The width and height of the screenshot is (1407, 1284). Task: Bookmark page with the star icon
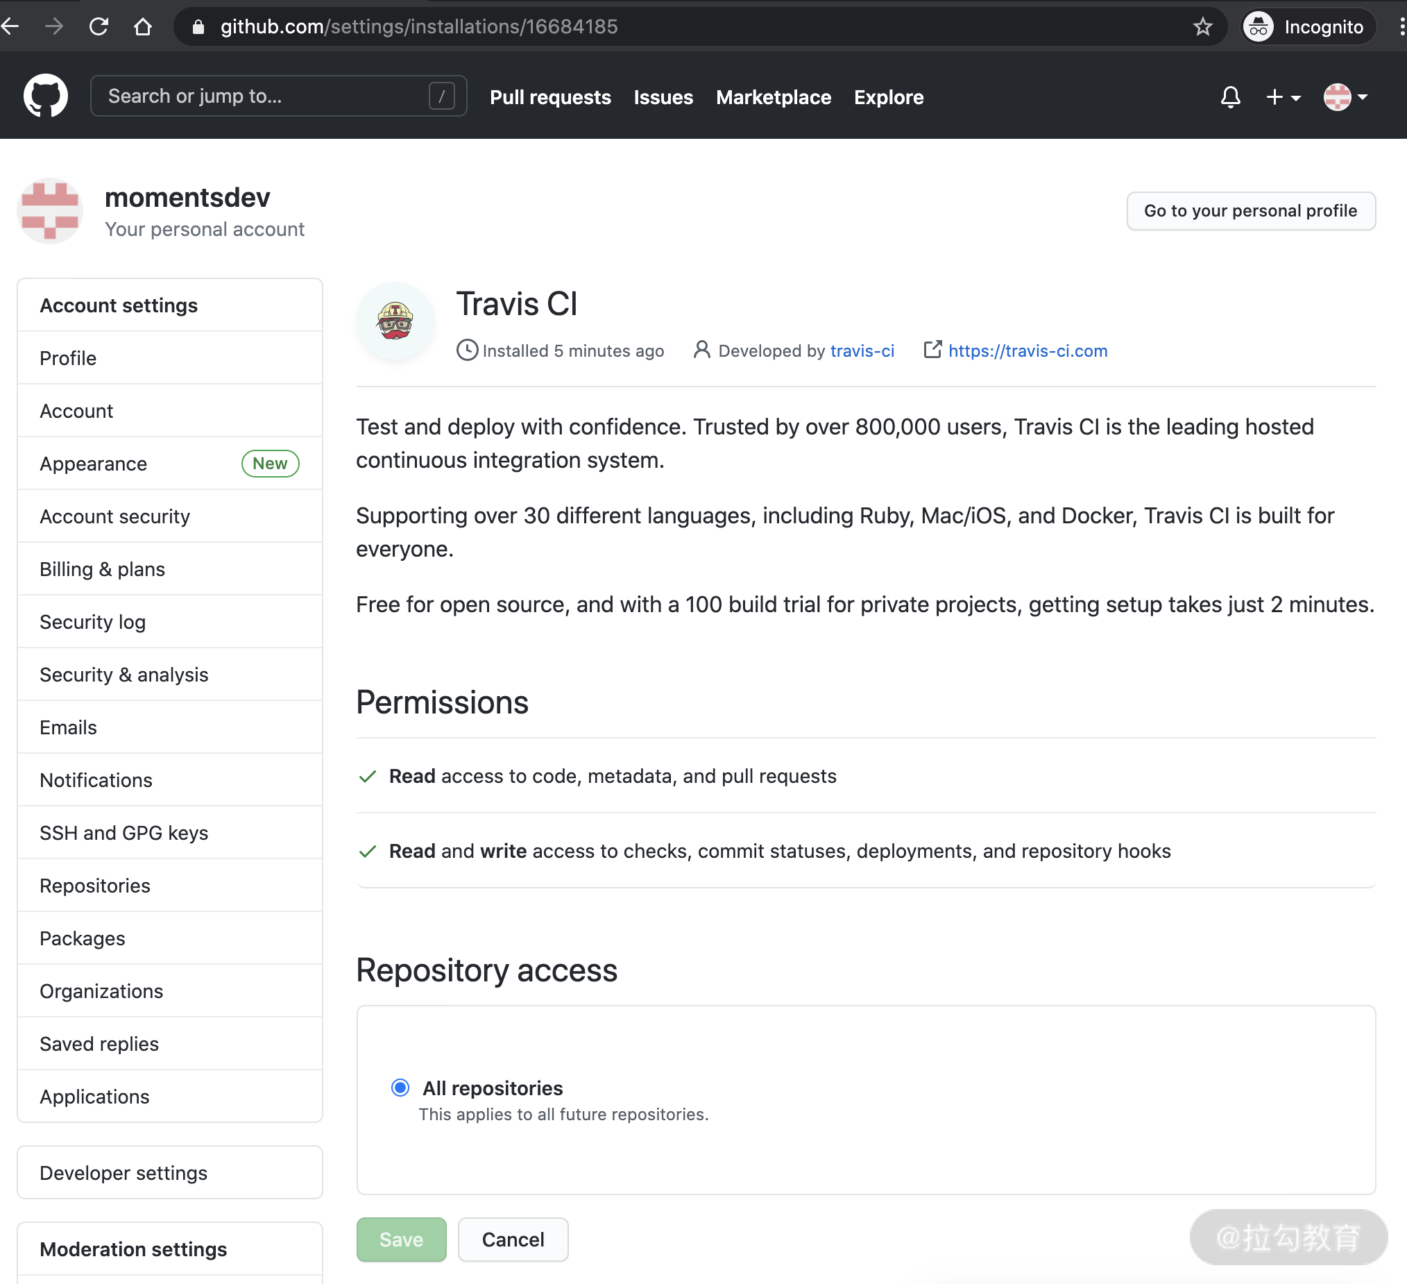pos(1202,27)
